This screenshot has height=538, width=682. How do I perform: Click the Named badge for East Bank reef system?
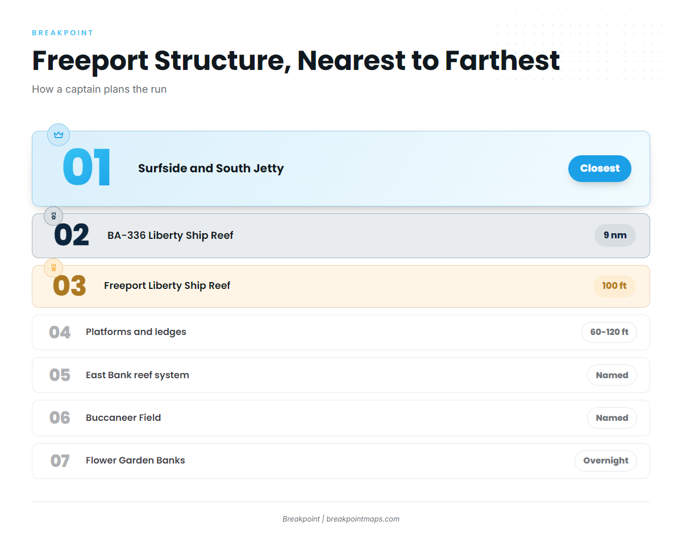point(612,375)
